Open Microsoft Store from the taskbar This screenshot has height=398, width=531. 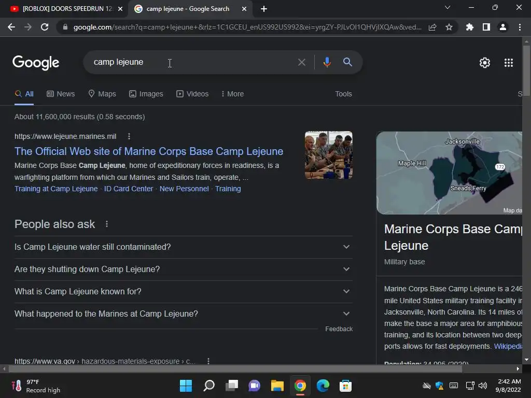345,386
